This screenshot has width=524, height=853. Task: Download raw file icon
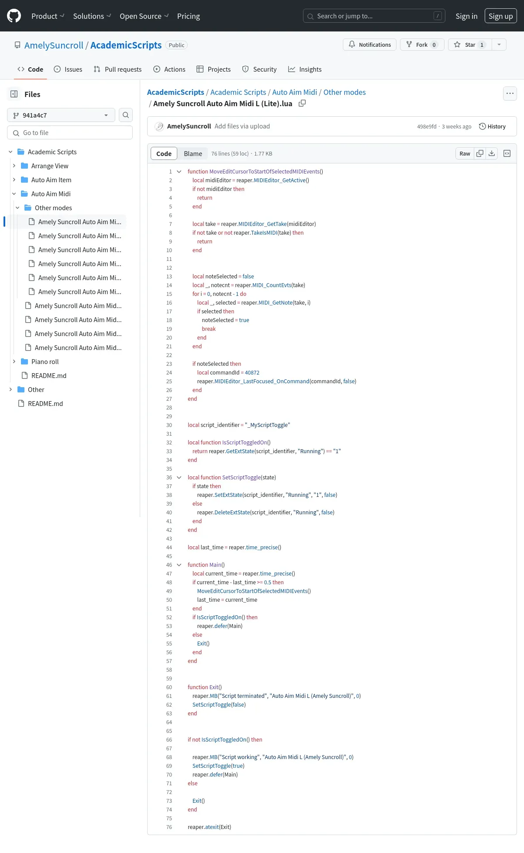point(492,153)
